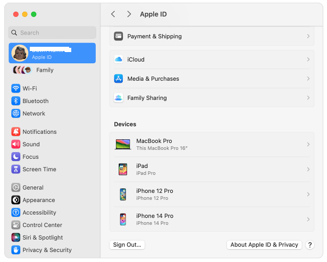Select the General gear icon
327x262 pixels.
click(x=16, y=188)
